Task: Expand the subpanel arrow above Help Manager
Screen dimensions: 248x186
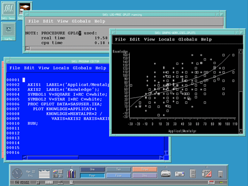Action: 71,167
